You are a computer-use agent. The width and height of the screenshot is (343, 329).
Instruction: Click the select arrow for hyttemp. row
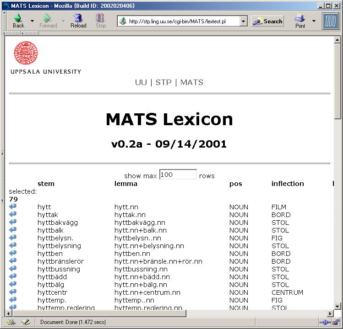tap(13, 299)
